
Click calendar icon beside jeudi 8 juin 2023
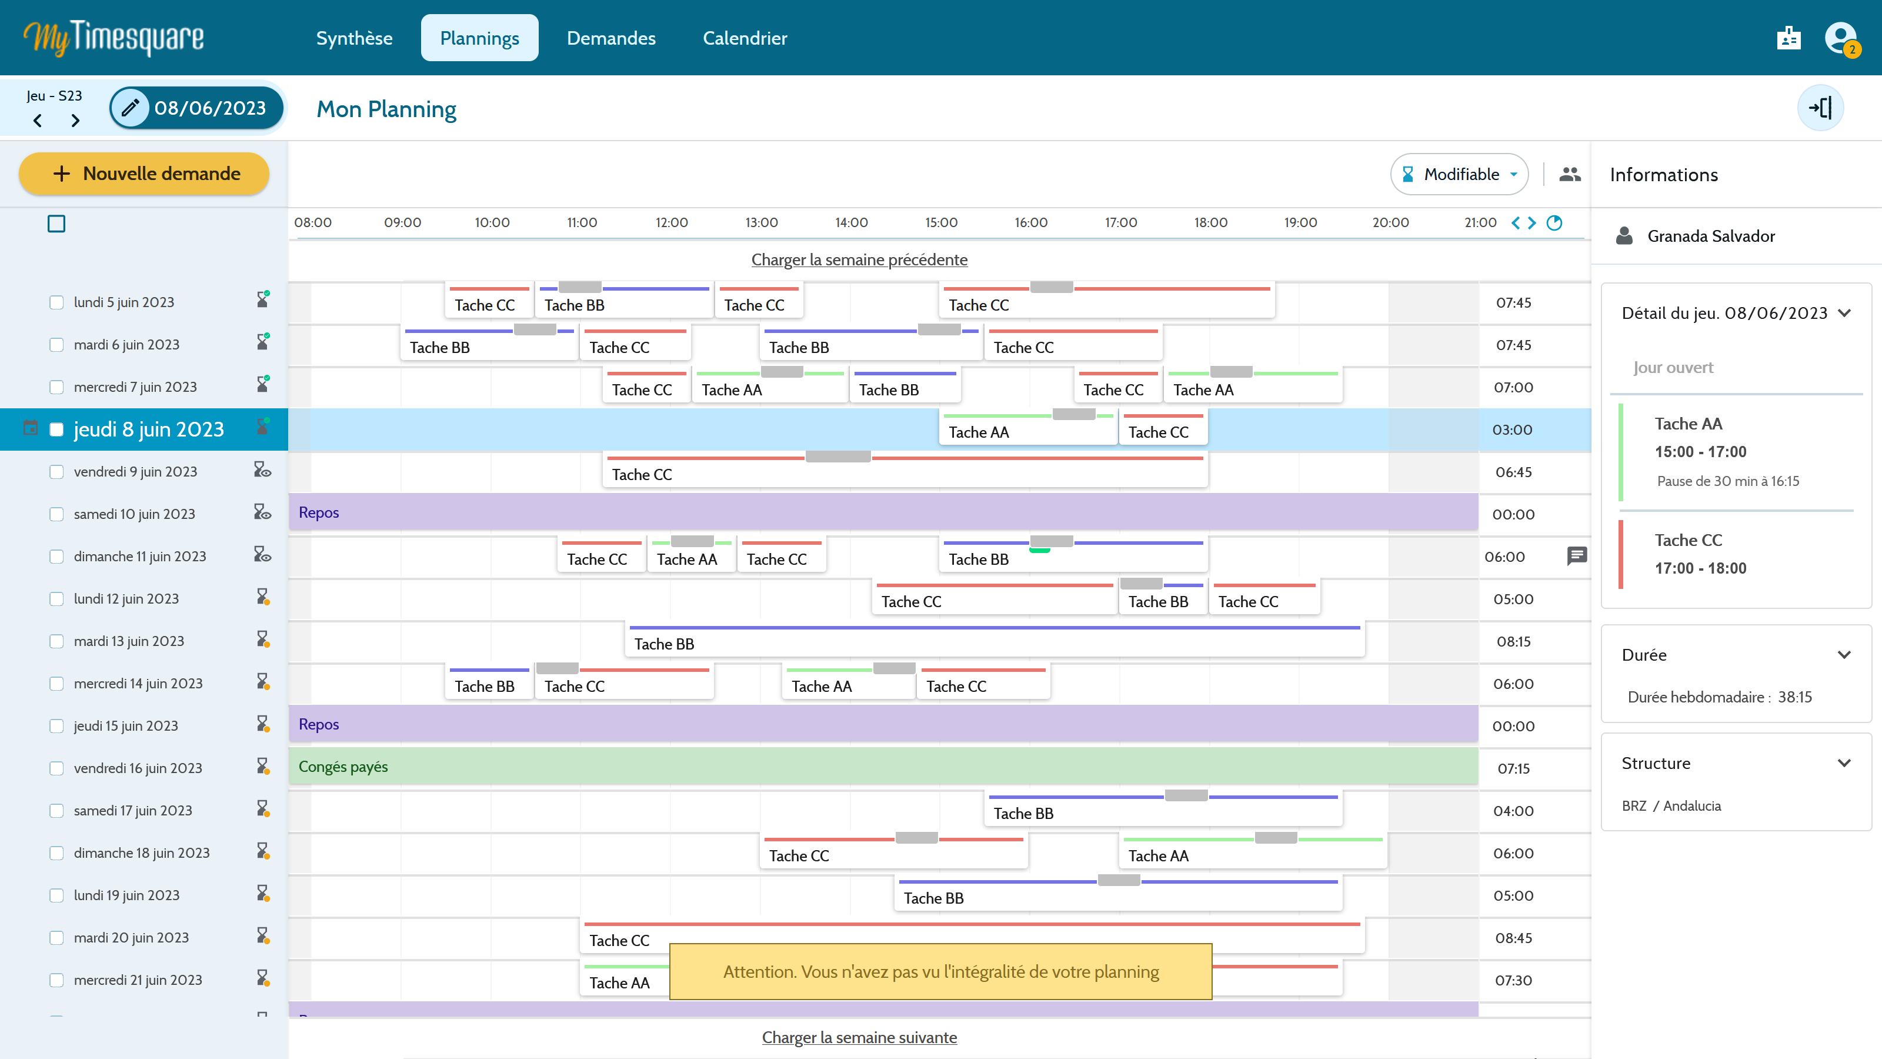30,428
